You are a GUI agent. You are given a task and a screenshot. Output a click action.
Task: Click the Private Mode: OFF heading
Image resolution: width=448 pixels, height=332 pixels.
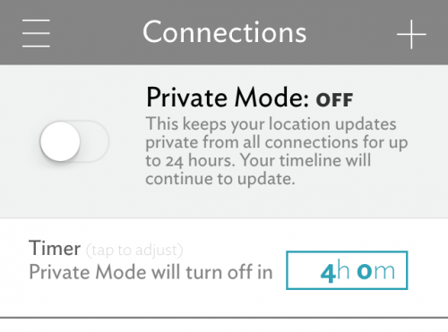[x=250, y=98]
